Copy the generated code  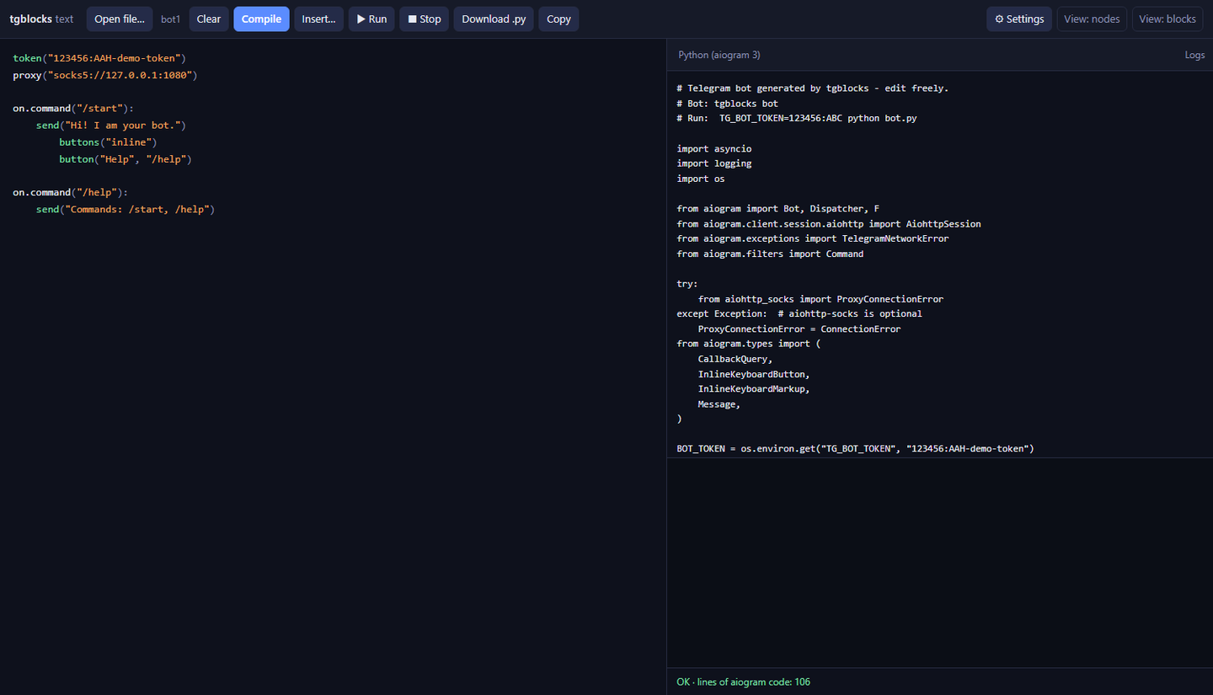click(x=558, y=19)
